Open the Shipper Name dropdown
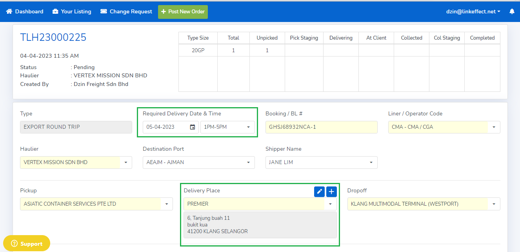Viewport: 520px width, 252px height. point(371,163)
